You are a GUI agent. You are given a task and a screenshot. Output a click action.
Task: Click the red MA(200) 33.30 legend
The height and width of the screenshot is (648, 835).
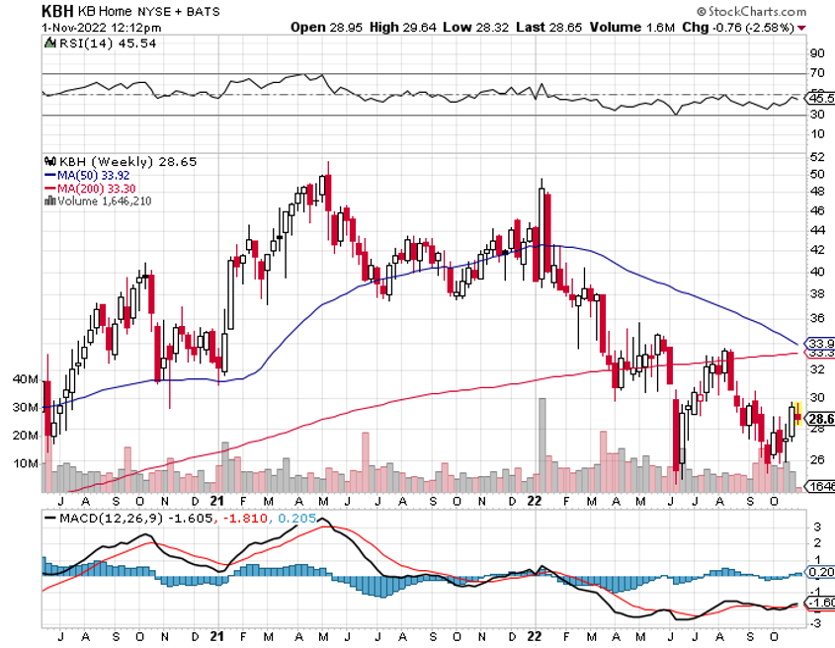click(x=90, y=189)
